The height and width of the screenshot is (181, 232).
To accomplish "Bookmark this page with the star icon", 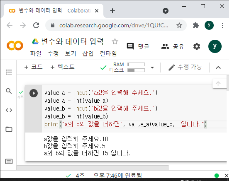I will 179,25.
